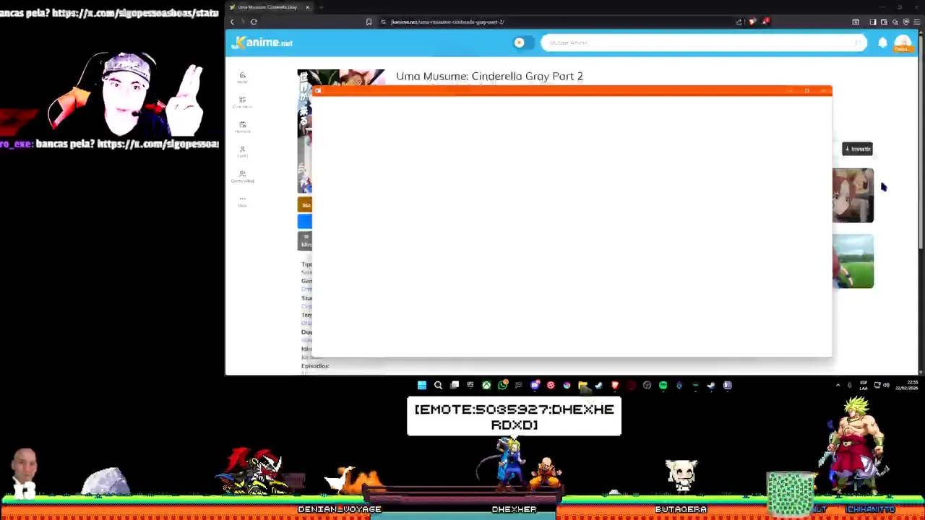Open the second episode thumbnail with green field
This screenshot has width=925, height=520.
pos(853,261)
